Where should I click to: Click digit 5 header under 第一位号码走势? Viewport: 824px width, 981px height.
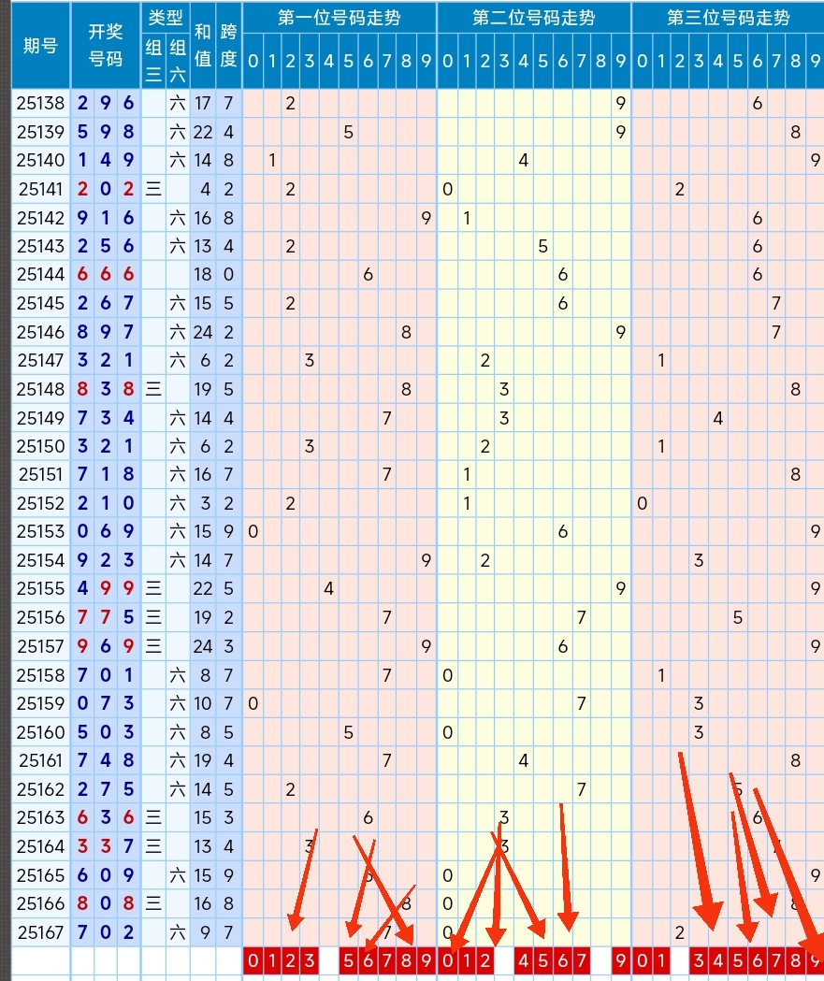click(x=349, y=62)
